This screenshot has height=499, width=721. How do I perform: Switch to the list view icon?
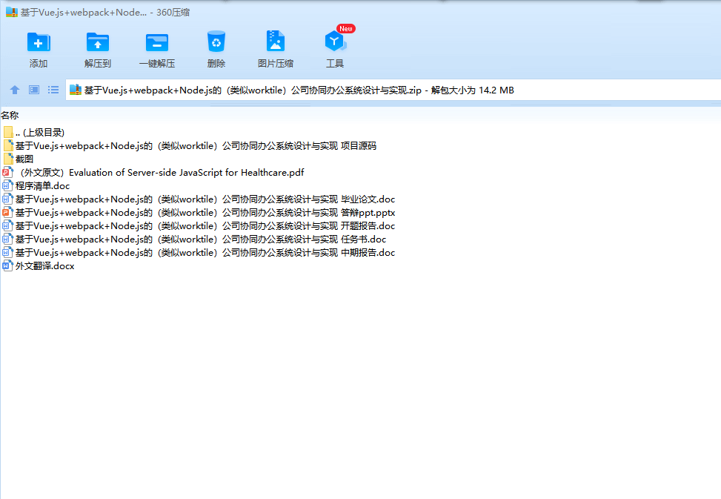click(x=53, y=90)
